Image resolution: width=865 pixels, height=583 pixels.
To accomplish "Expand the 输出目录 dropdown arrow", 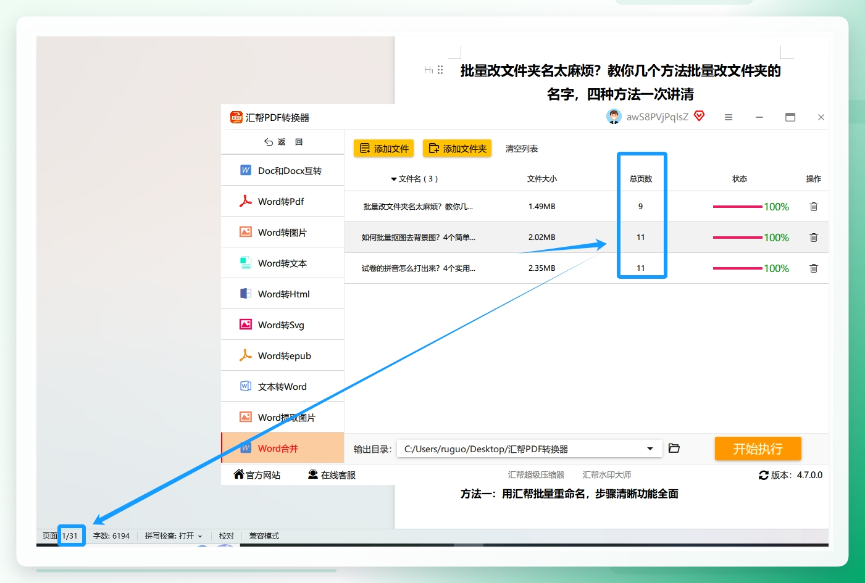I will tap(650, 449).
